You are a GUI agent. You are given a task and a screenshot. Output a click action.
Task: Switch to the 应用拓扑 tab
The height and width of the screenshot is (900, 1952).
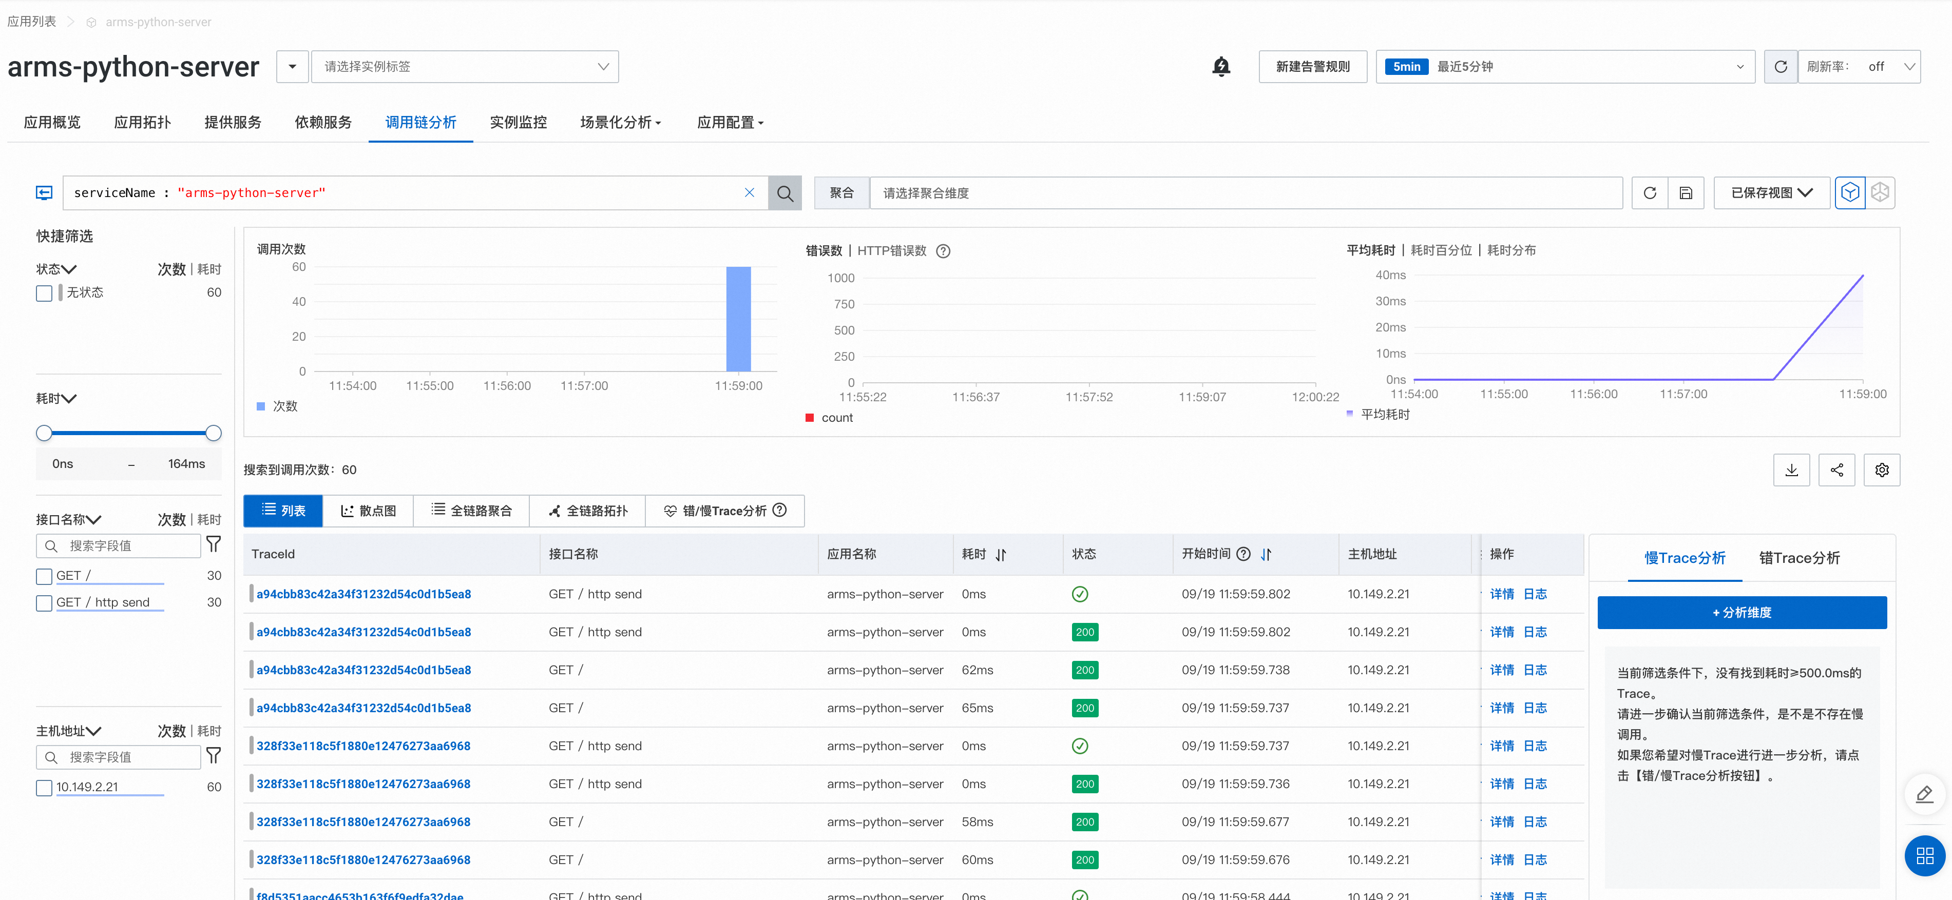[x=142, y=123]
